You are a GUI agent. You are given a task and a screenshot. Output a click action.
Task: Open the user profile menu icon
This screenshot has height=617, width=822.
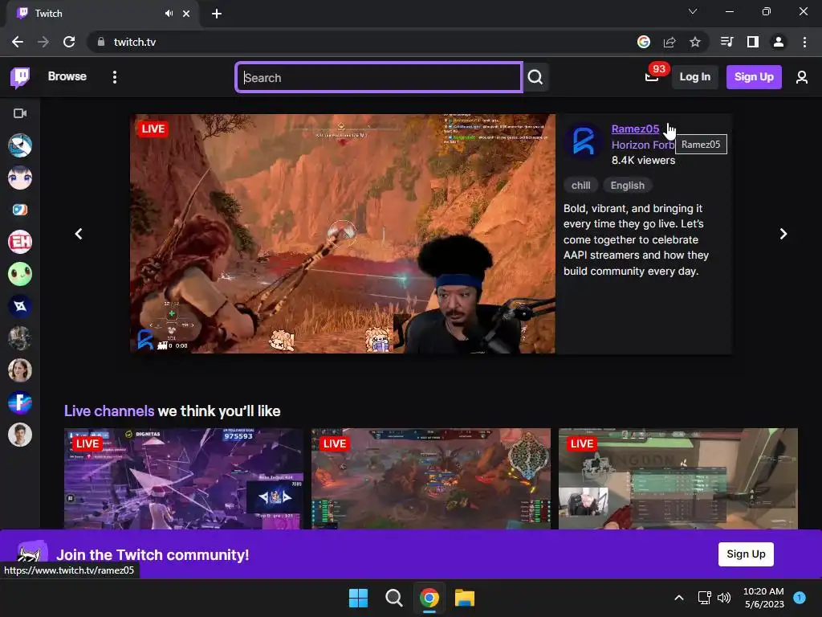[801, 78]
